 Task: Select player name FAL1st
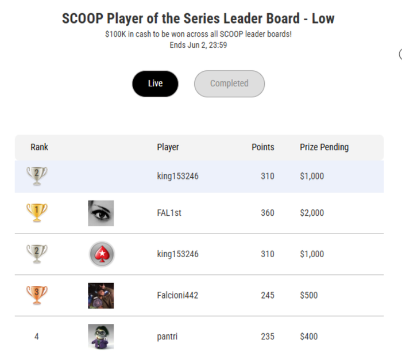(x=169, y=213)
